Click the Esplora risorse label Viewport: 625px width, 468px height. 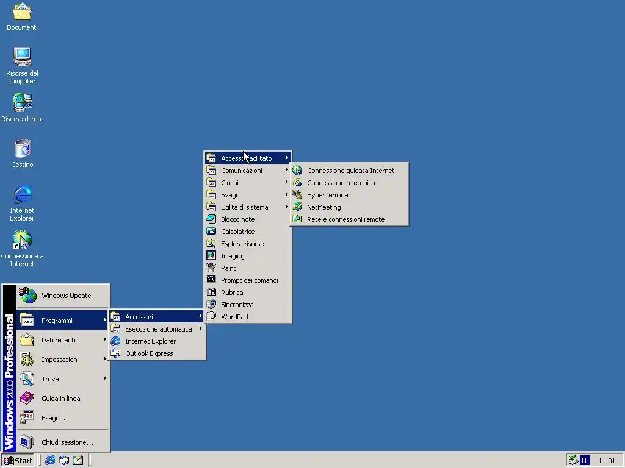(x=242, y=244)
